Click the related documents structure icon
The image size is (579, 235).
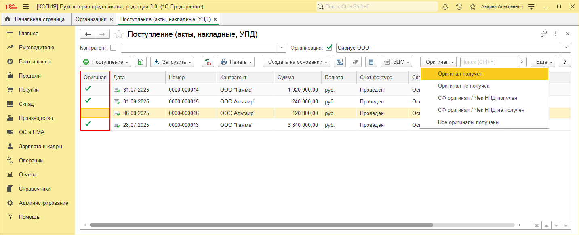click(340, 62)
